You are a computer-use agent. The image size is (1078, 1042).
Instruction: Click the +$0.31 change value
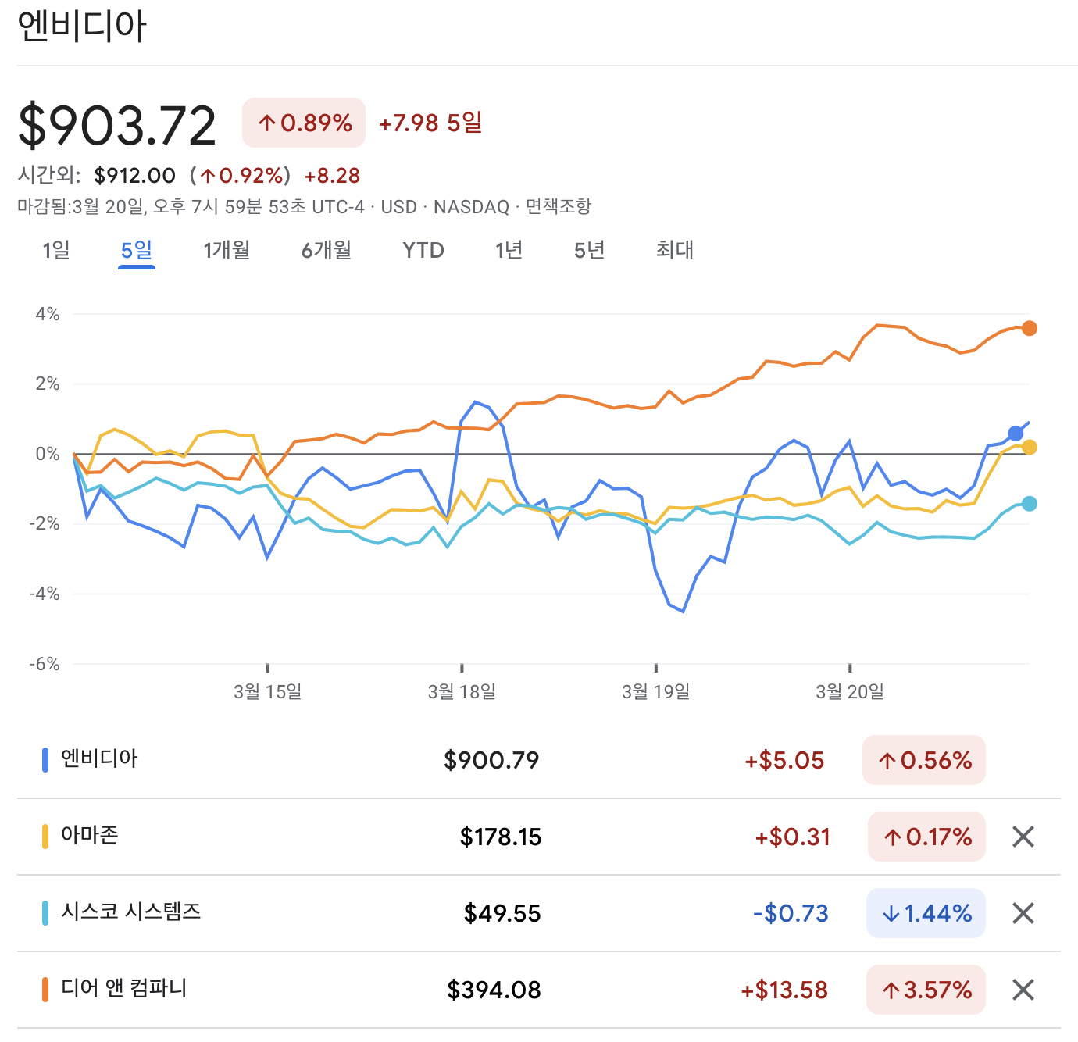tap(792, 837)
